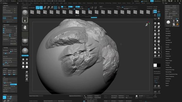Open the current alpha thumbnail selector

(25, 28)
